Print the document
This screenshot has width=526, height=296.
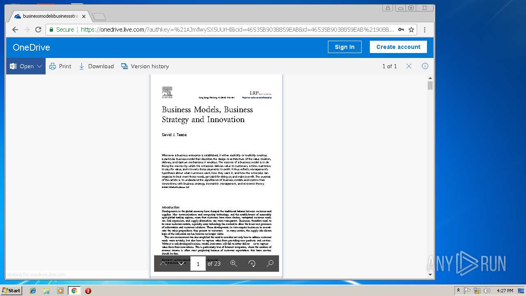tap(60, 66)
